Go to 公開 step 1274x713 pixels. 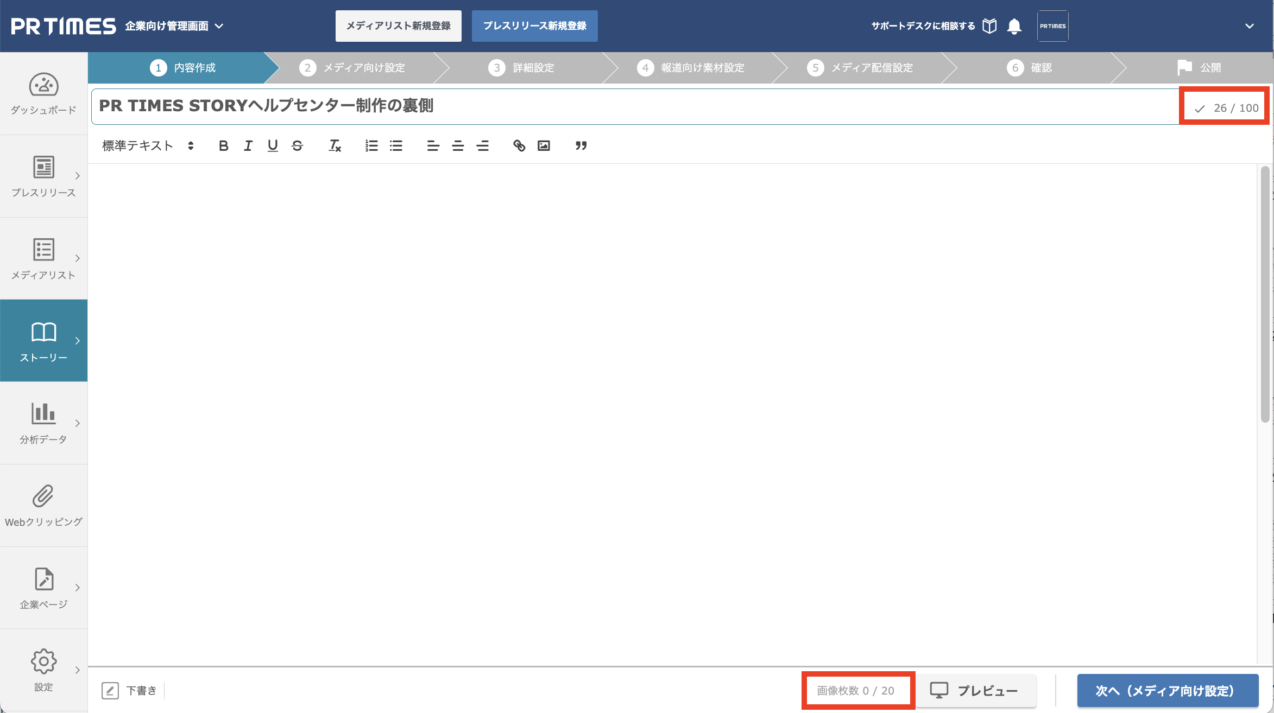pyautogui.click(x=1199, y=68)
